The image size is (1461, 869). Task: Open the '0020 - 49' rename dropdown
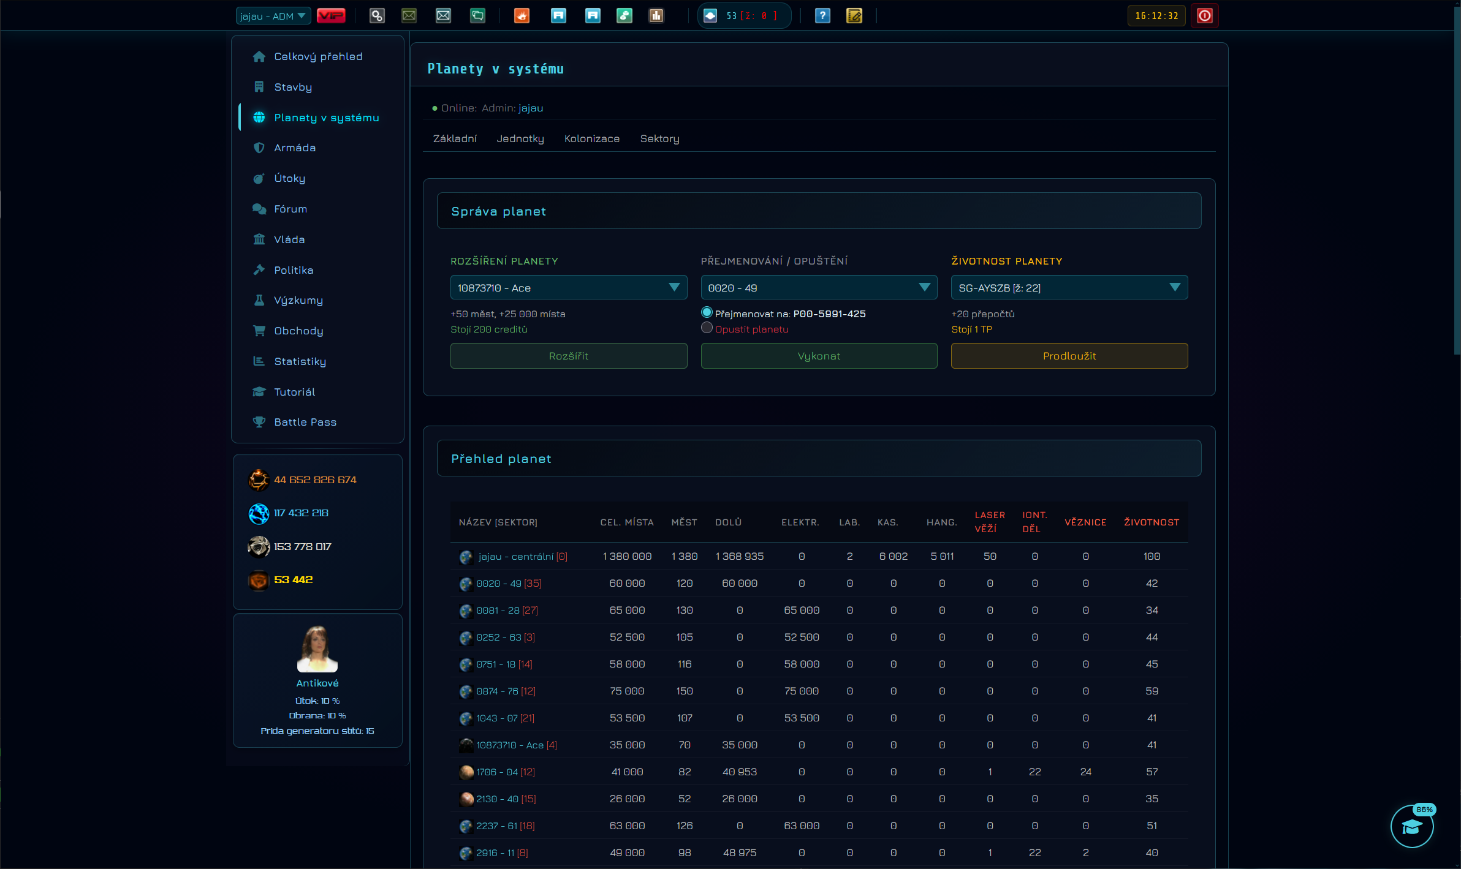819,288
